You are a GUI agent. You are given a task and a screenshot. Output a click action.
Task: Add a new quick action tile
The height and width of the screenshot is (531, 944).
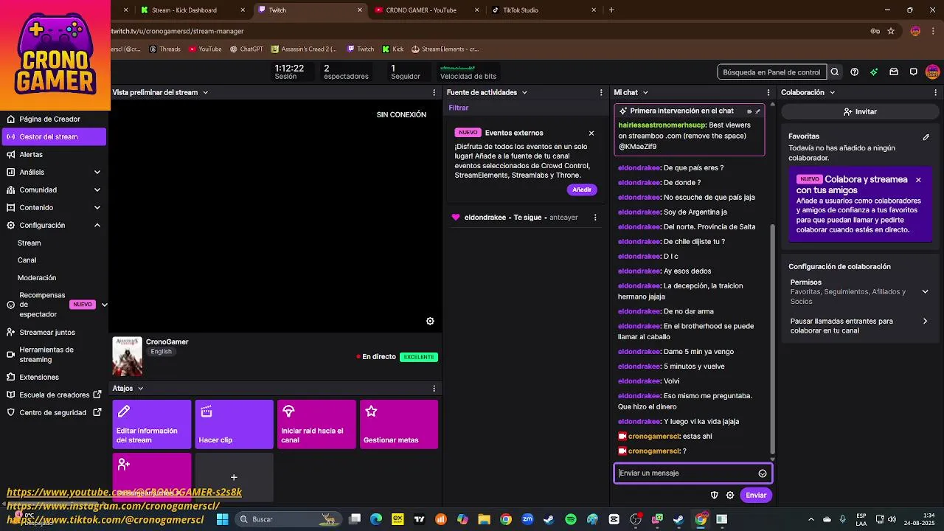234,477
